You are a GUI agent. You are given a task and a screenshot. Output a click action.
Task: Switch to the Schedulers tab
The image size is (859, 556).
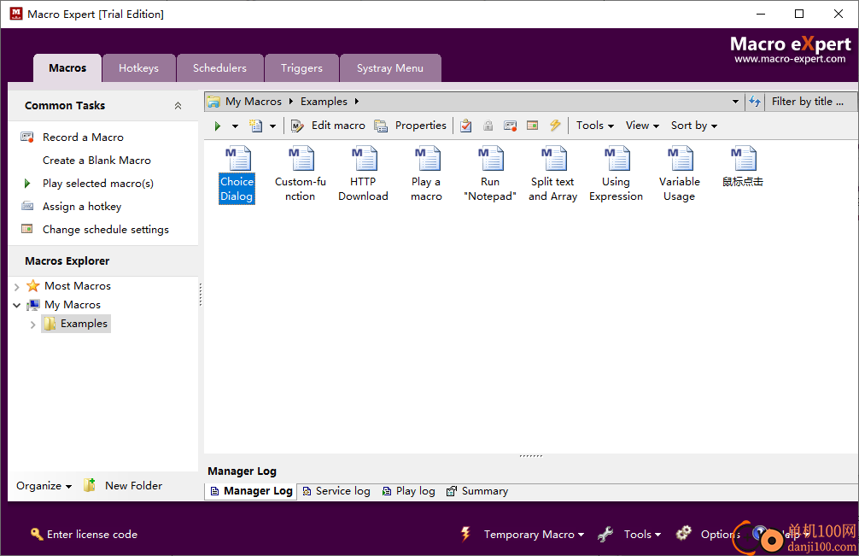pos(219,68)
